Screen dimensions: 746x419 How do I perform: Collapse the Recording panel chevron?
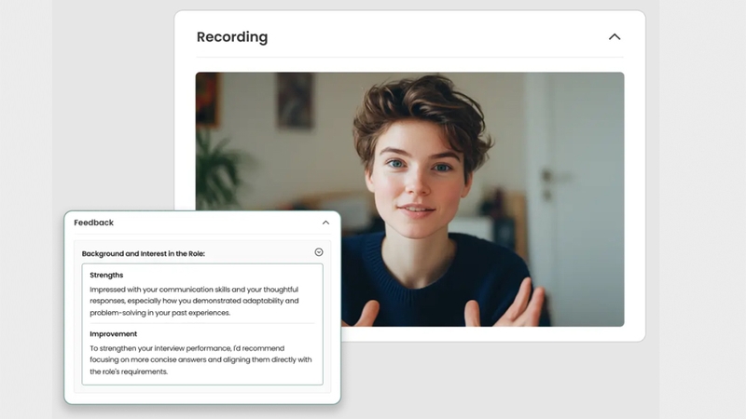point(615,37)
